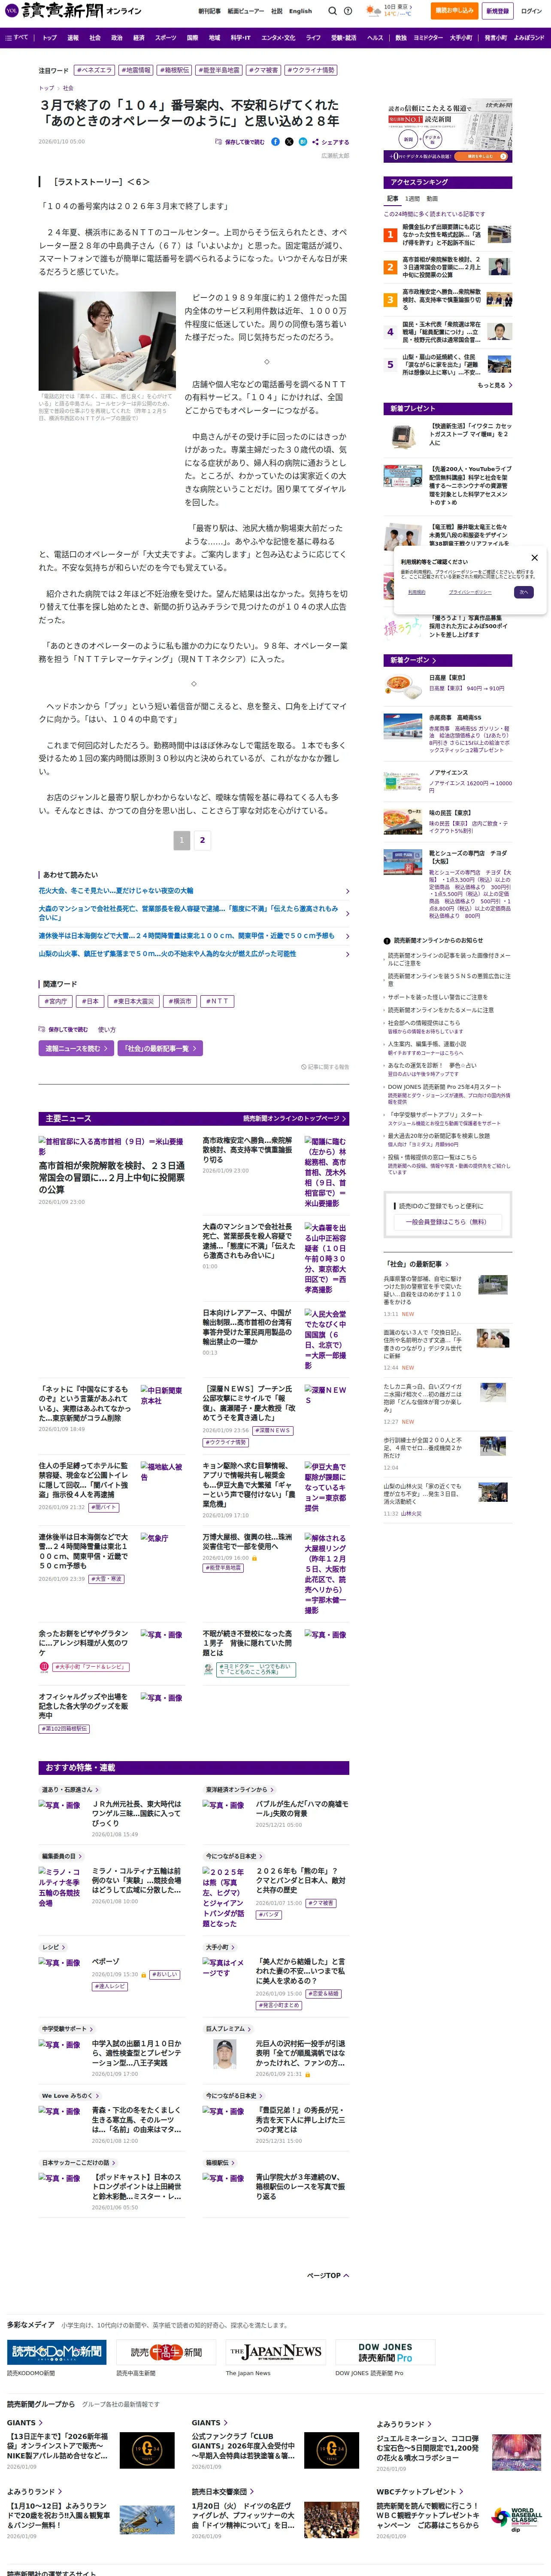Screen dimensions: 551x2576
Task: Click the Hatena bookmark share icon
Action: click(x=303, y=142)
